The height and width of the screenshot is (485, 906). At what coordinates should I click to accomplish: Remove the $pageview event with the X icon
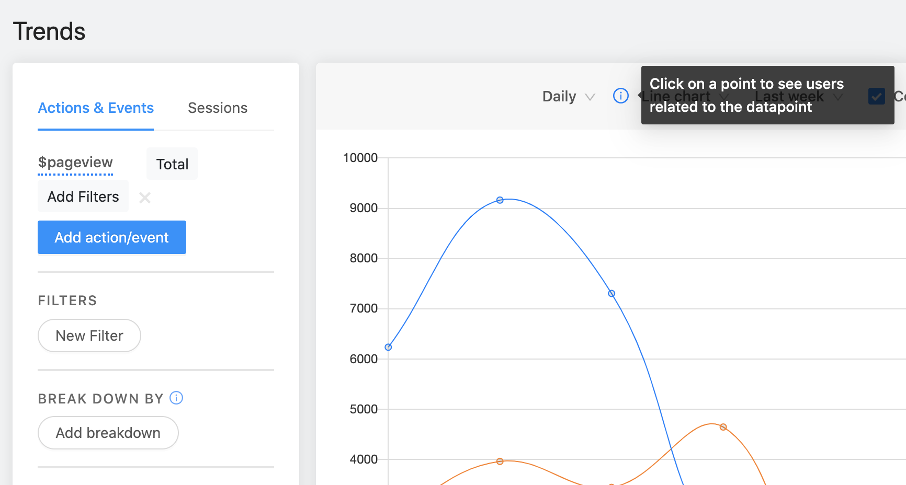coord(145,198)
